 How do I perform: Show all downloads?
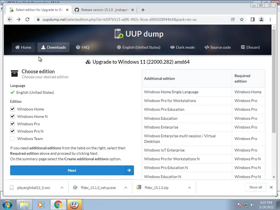coord(256,187)
